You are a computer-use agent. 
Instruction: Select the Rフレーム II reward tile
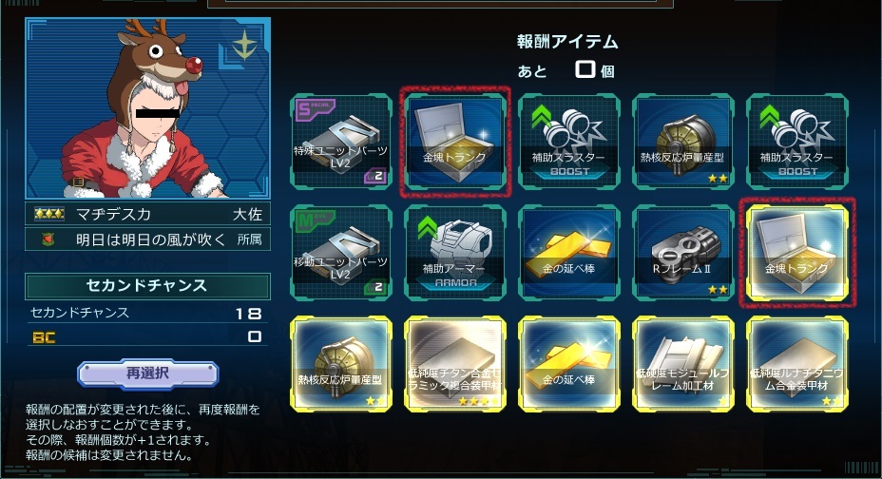click(682, 253)
